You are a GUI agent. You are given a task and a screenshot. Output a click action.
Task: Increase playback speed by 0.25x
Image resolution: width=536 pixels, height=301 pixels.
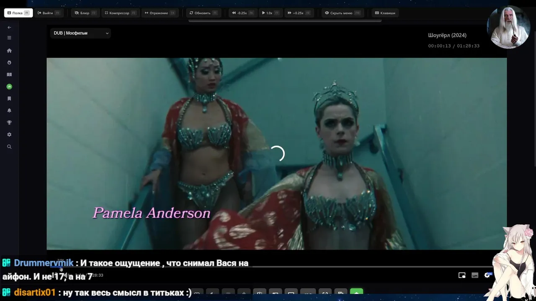pyautogui.click(x=299, y=13)
